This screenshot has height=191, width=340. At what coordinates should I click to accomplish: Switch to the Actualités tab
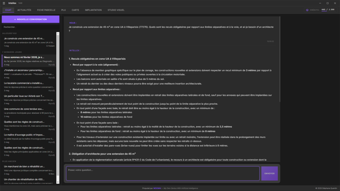(24, 10)
